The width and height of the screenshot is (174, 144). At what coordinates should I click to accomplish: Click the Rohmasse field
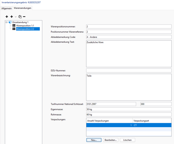point(129,115)
